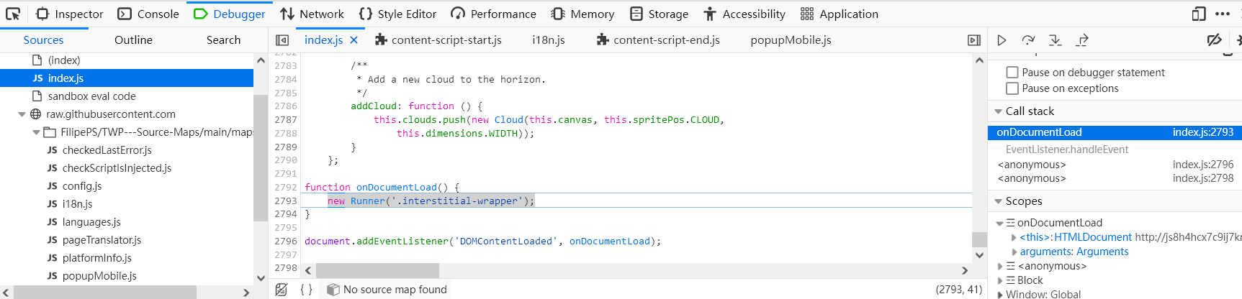The height and width of the screenshot is (299, 1242).
Task: Collapse the Call stack section
Action: [x=999, y=111]
